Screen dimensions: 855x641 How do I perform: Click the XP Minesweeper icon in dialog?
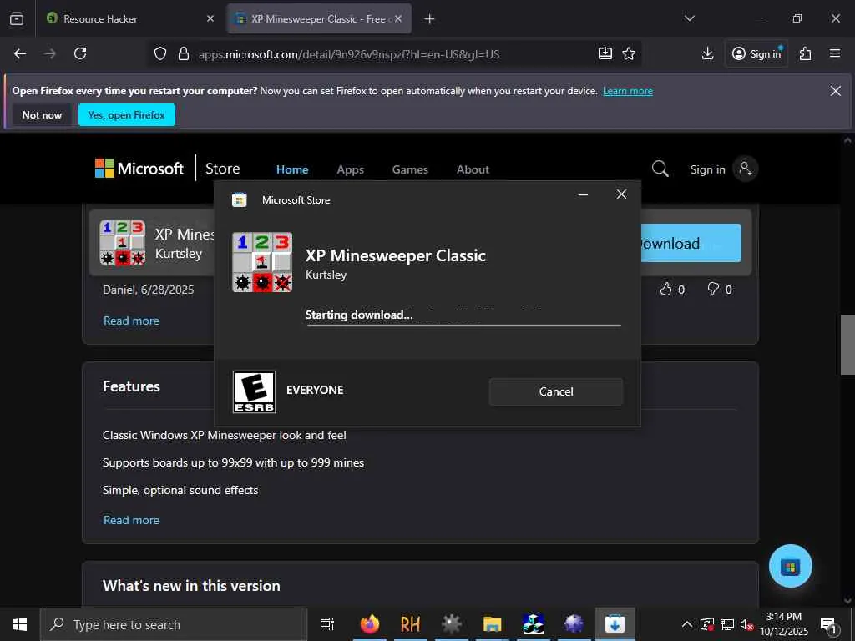[x=262, y=262]
